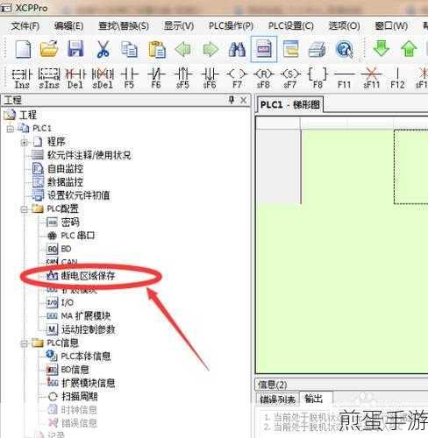Open the PLC设置(C) menu

291,26
